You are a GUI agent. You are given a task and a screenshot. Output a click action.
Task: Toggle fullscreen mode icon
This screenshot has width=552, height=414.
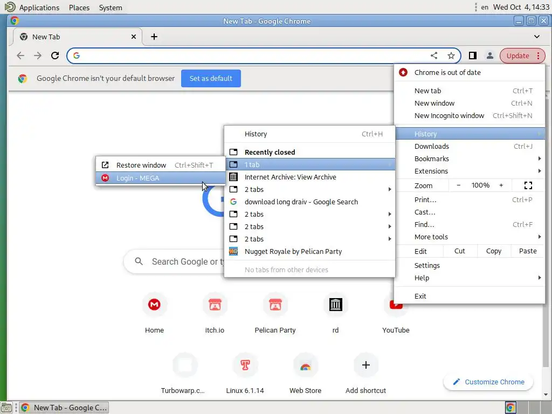[528, 185]
